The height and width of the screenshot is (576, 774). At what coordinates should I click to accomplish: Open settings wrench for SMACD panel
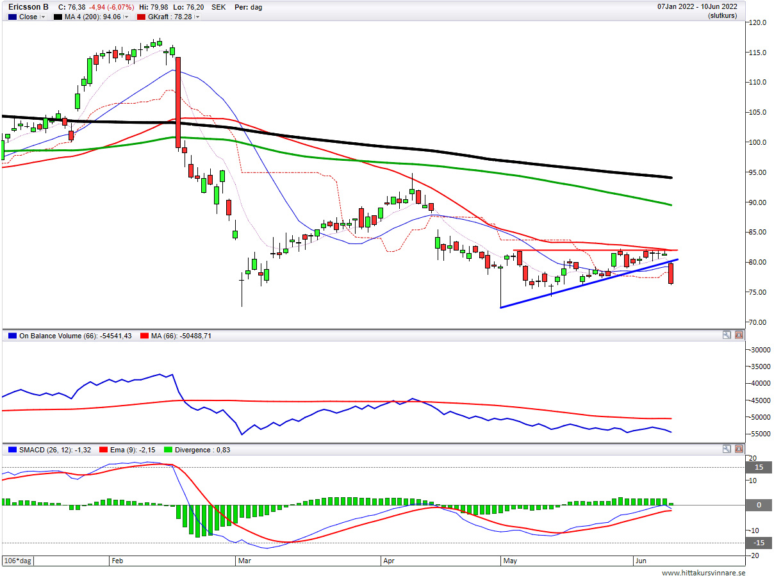(x=727, y=449)
